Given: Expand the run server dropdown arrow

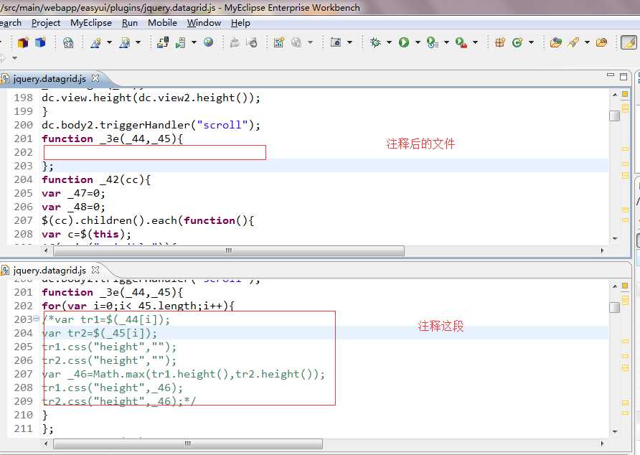Looking at the screenshot, I should (194, 42).
